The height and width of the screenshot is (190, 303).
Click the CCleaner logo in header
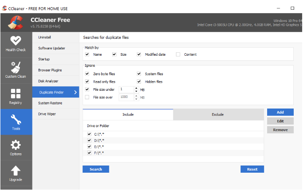pyautogui.click(x=16, y=22)
